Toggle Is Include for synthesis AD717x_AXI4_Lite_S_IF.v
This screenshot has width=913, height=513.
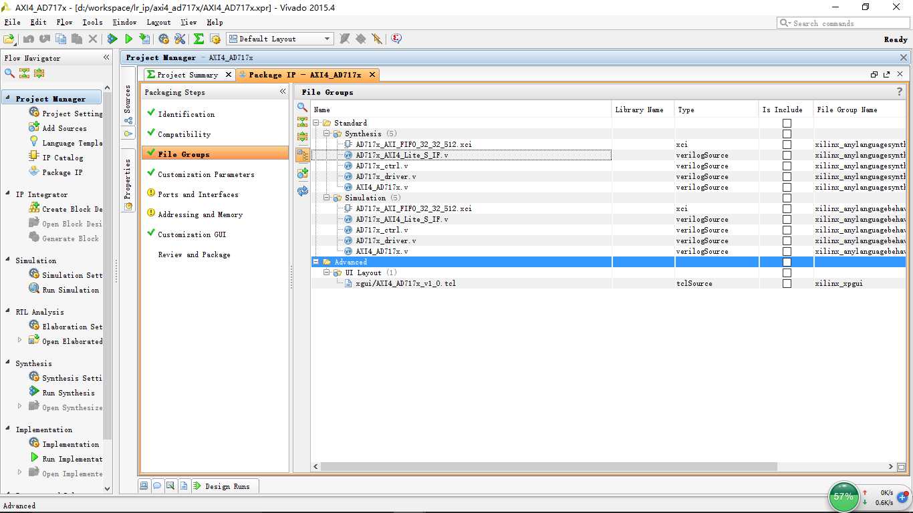(x=787, y=155)
